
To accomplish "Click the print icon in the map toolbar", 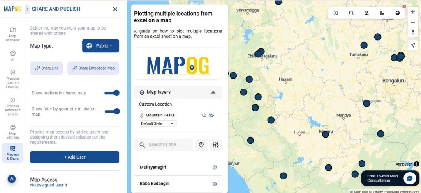I will point(398,13).
